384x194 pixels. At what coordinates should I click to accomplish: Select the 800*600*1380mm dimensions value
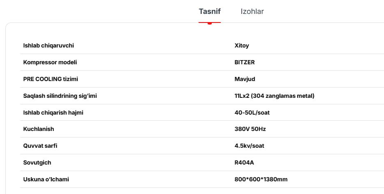coord(261,179)
